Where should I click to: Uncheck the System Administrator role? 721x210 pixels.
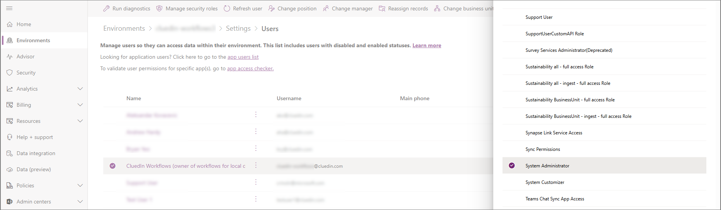[x=512, y=165]
